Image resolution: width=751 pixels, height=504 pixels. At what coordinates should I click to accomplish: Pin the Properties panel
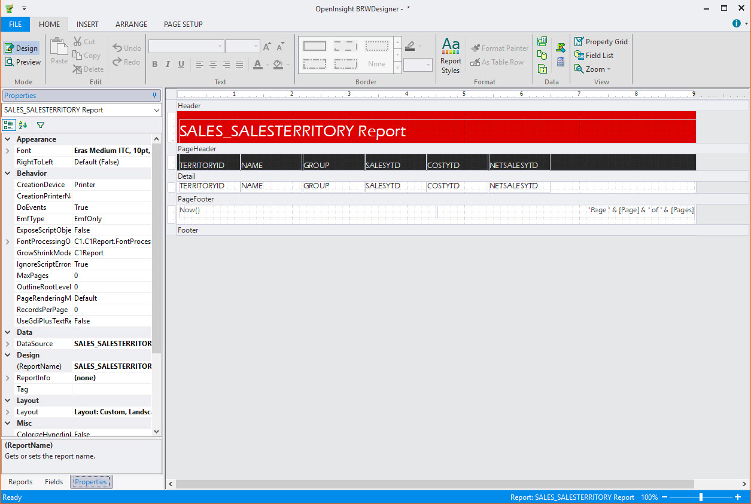[155, 96]
